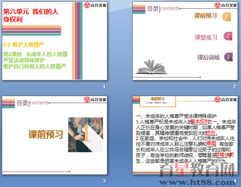Click the 目录 contents heading on slide 2

163,9
